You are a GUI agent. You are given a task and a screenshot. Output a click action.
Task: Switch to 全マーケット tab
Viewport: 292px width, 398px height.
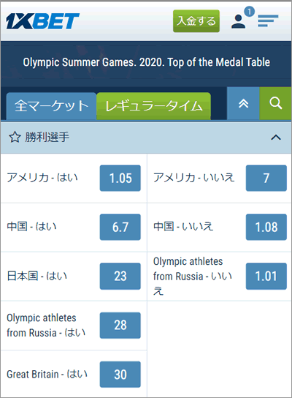pyautogui.click(x=51, y=106)
